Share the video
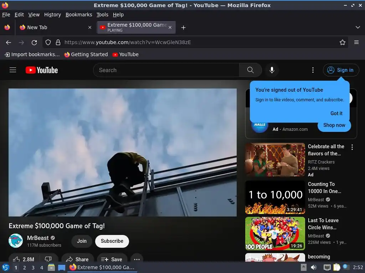The height and width of the screenshot is (273, 365). tap(77, 259)
